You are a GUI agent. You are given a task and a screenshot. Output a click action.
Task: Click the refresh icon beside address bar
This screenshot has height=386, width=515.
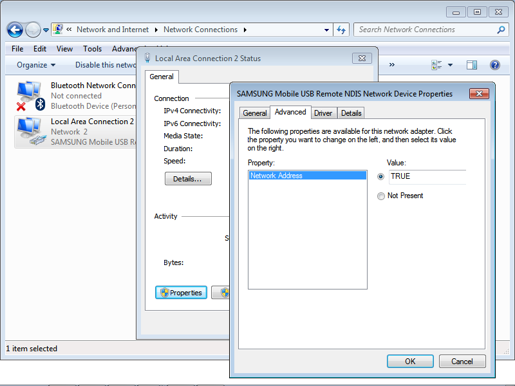tap(341, 30)
